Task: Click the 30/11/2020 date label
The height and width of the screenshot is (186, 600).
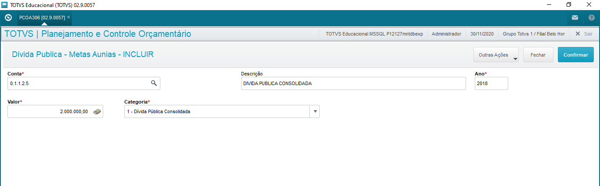Action: 482,34
